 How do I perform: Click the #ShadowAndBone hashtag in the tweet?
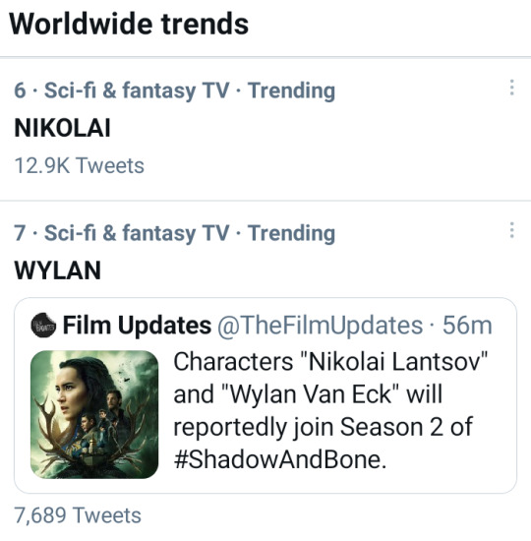(280, 459)
